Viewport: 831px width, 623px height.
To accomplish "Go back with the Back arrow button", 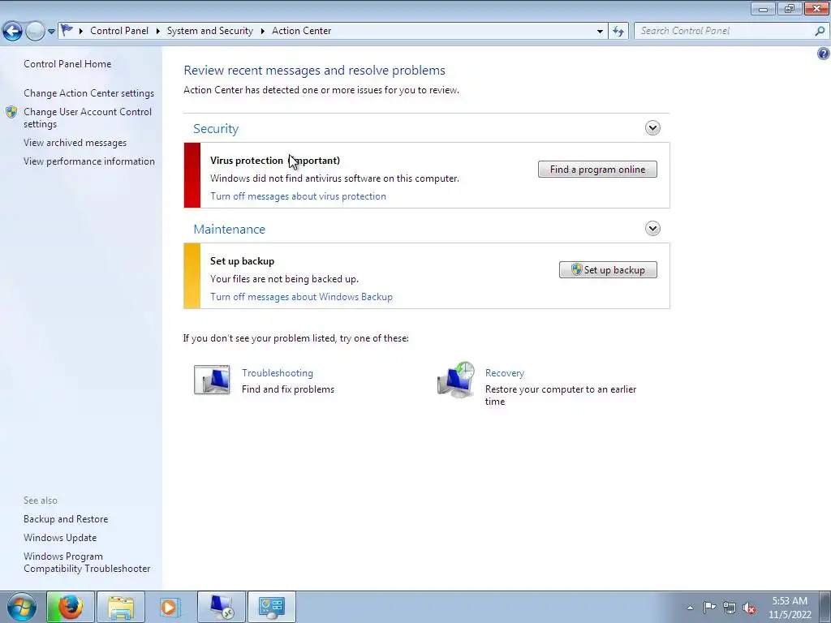I will click(12, 31).
